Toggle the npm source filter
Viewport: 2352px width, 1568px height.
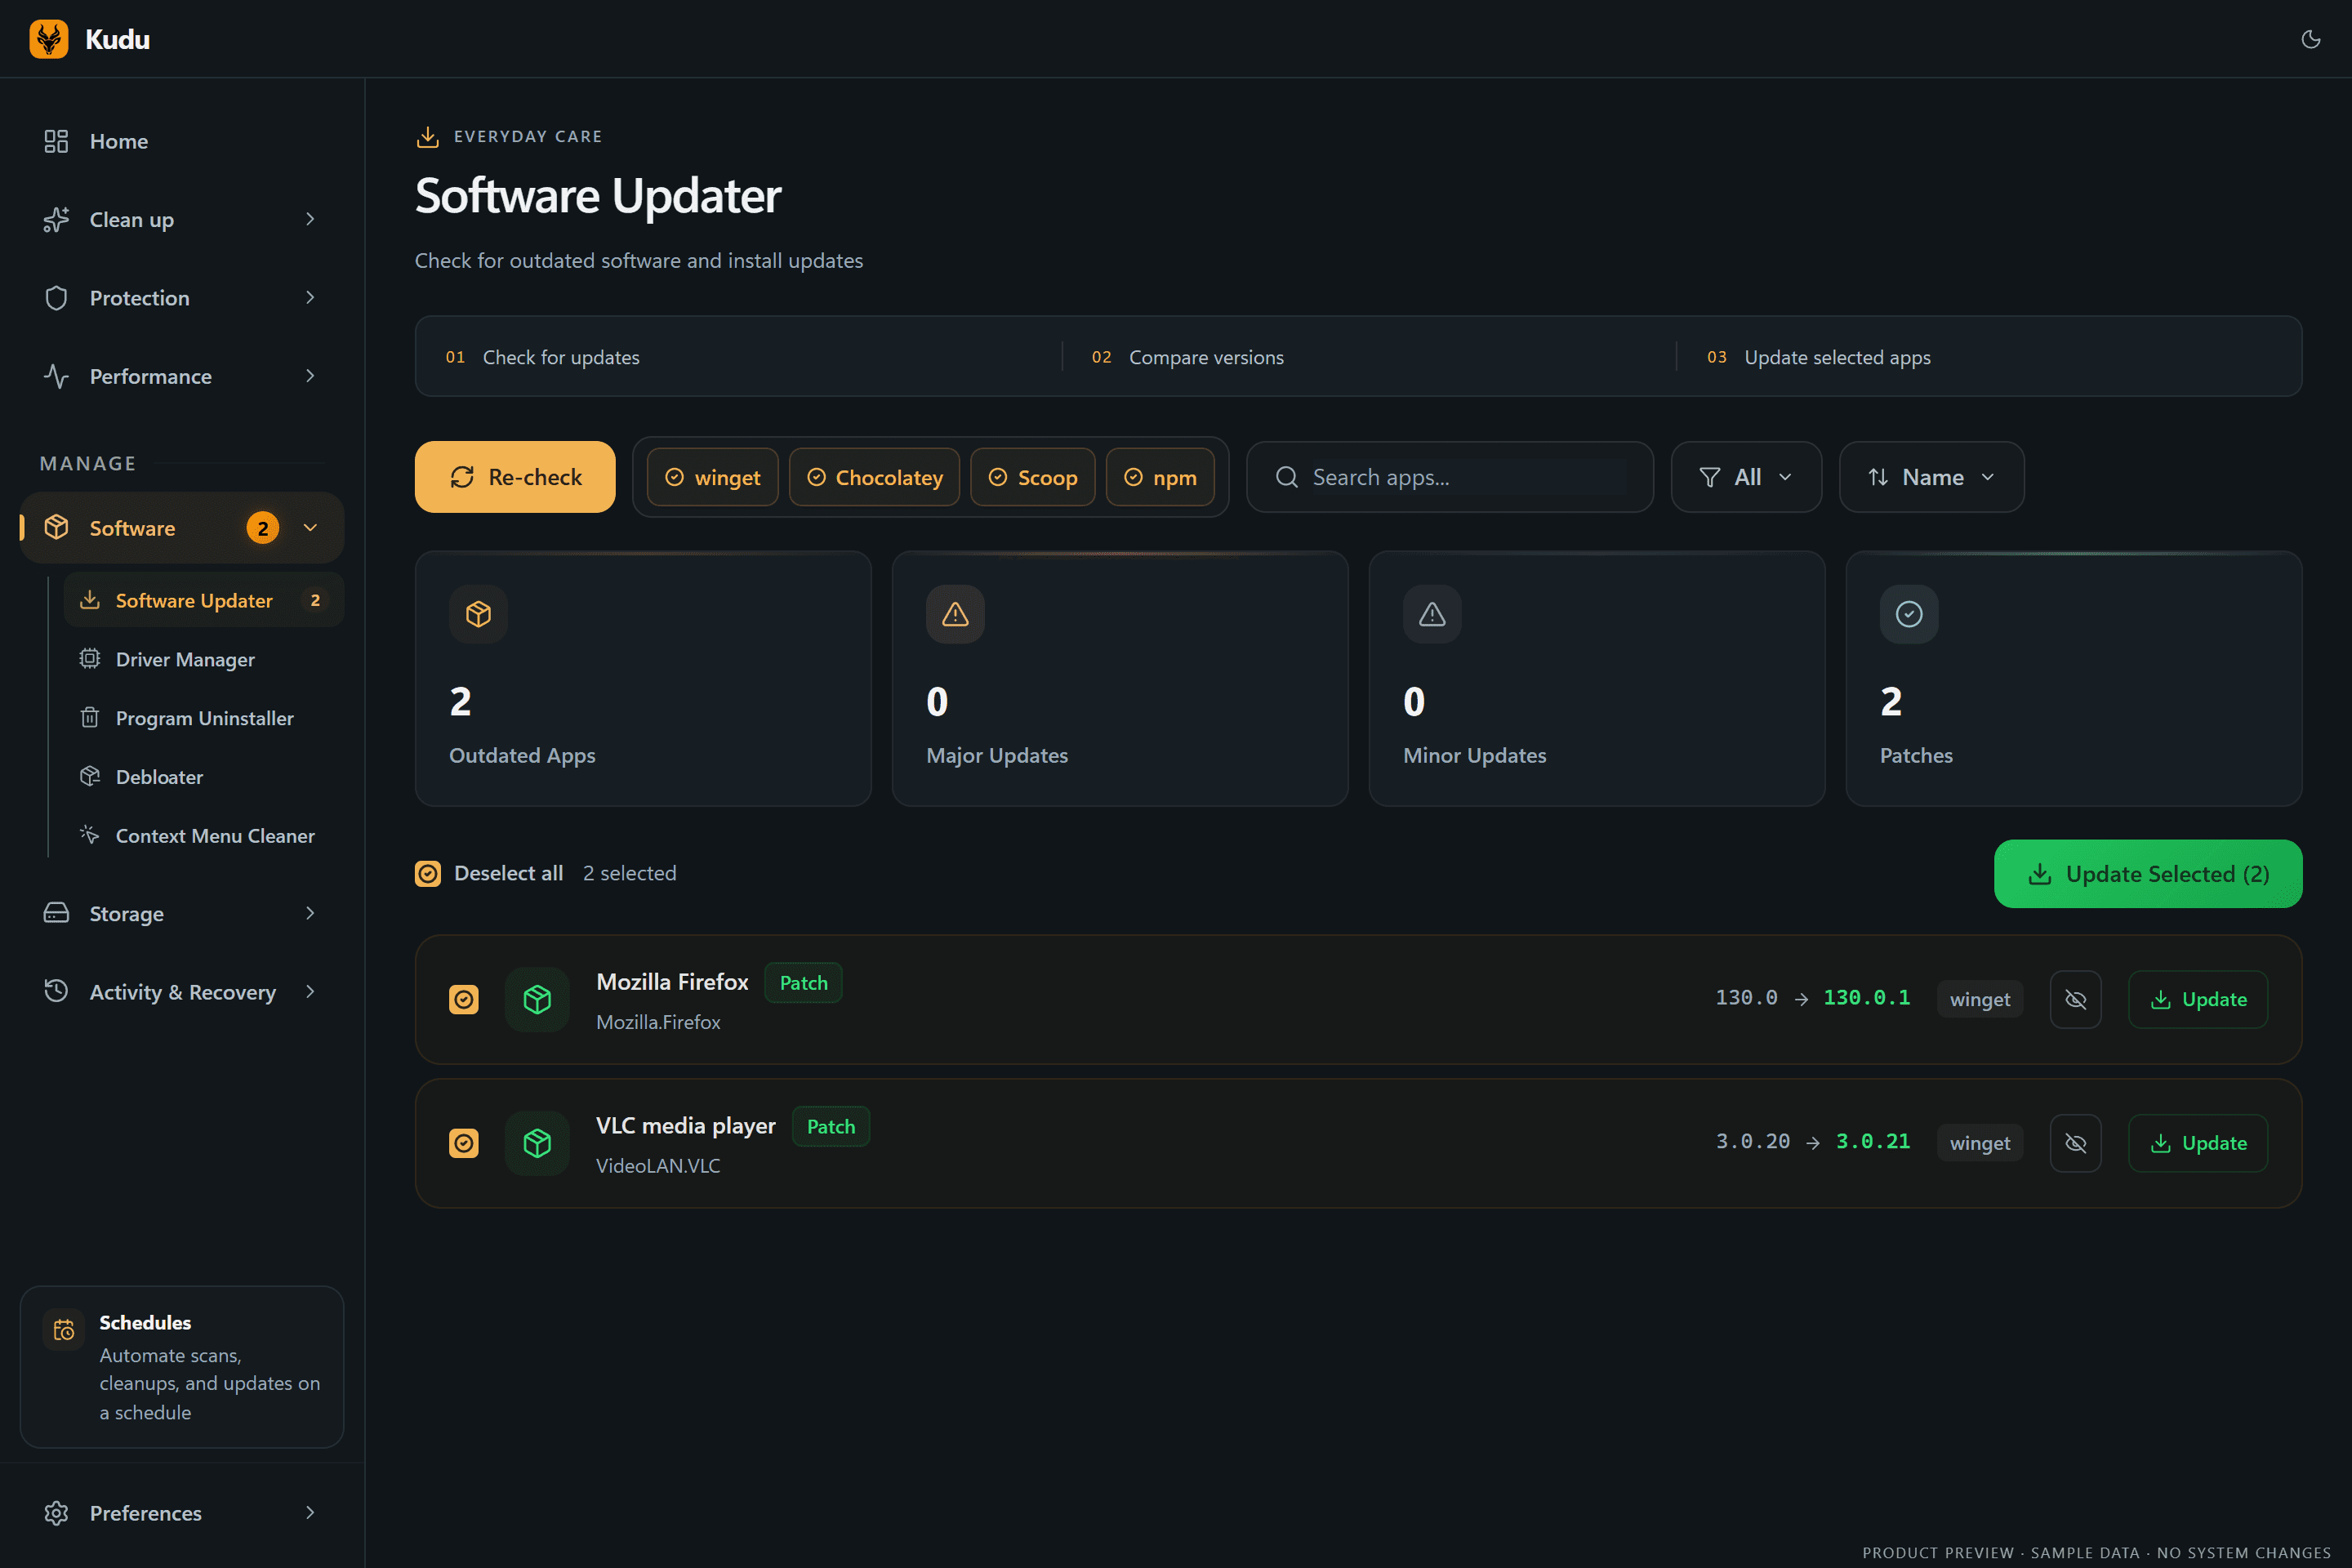tap(1160, 477)
